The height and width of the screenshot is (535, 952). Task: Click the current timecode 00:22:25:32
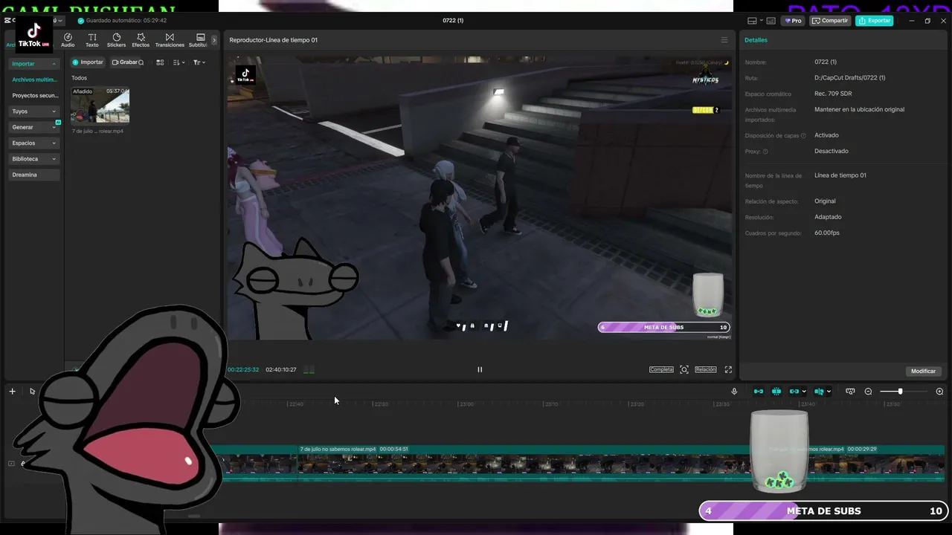click(x=243, y=369)
